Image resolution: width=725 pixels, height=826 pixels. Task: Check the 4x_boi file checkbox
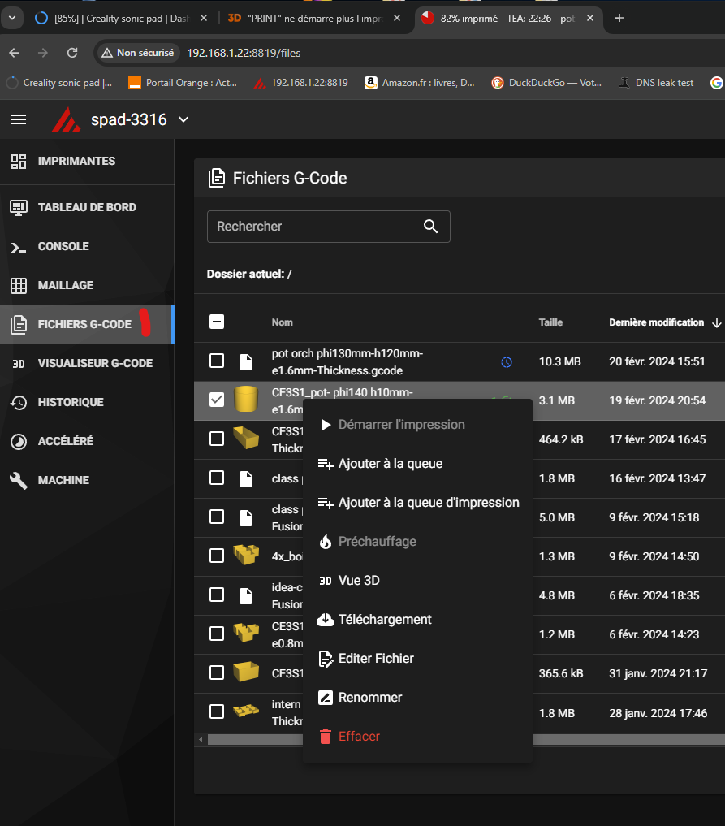click(x=217, y=556)
